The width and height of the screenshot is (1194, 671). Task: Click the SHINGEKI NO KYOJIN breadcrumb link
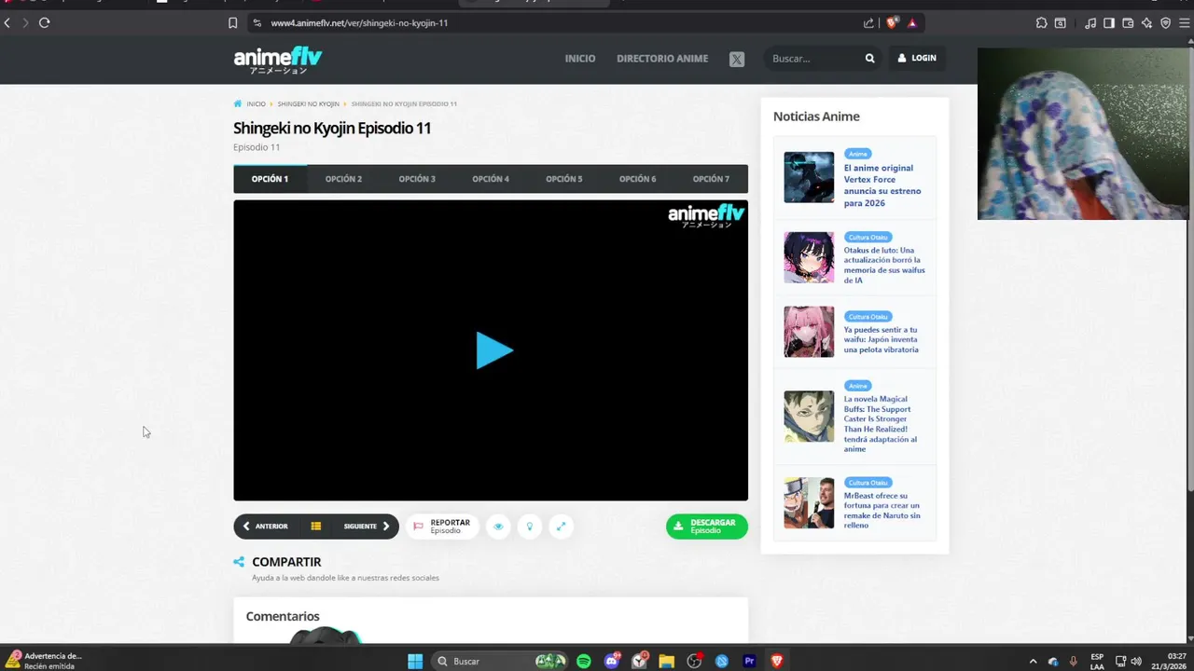308,104
